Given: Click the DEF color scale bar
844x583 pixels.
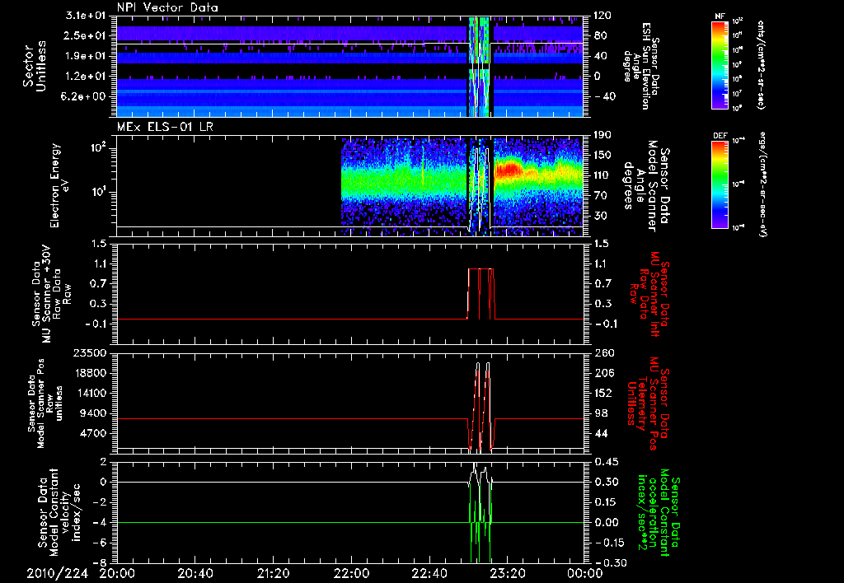Looking at the screenshot, I should [720, 184].
